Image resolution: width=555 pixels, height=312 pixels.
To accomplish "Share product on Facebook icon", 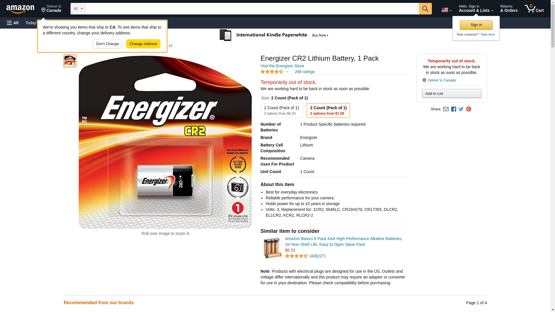I will (454, 109).
